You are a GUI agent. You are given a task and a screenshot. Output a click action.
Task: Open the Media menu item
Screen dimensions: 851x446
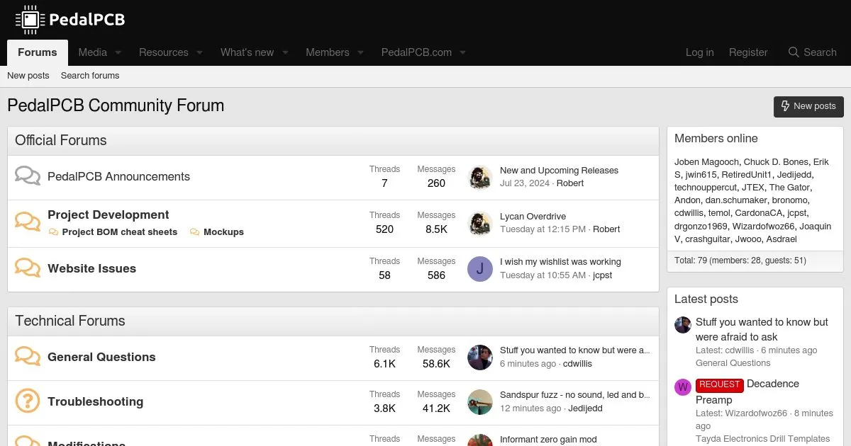tap(93, 52)
